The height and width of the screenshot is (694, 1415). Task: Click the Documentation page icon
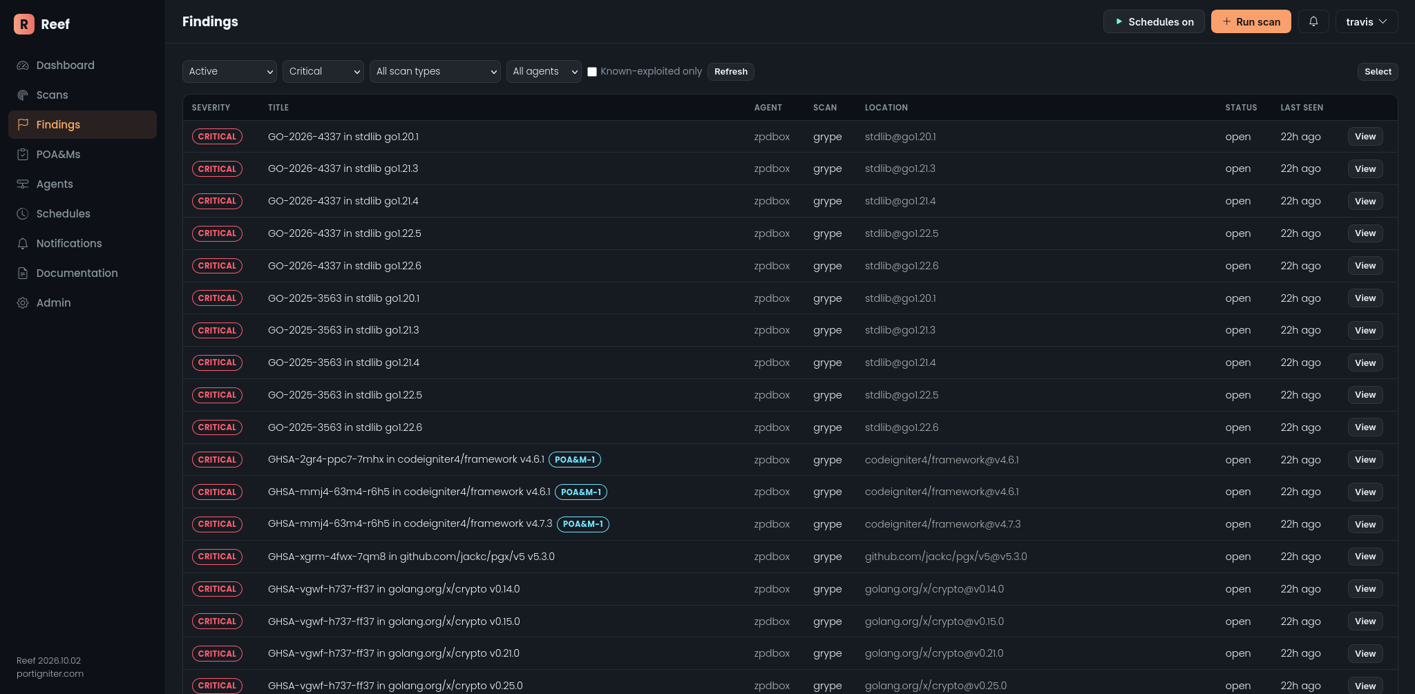(x=23, y=273)
